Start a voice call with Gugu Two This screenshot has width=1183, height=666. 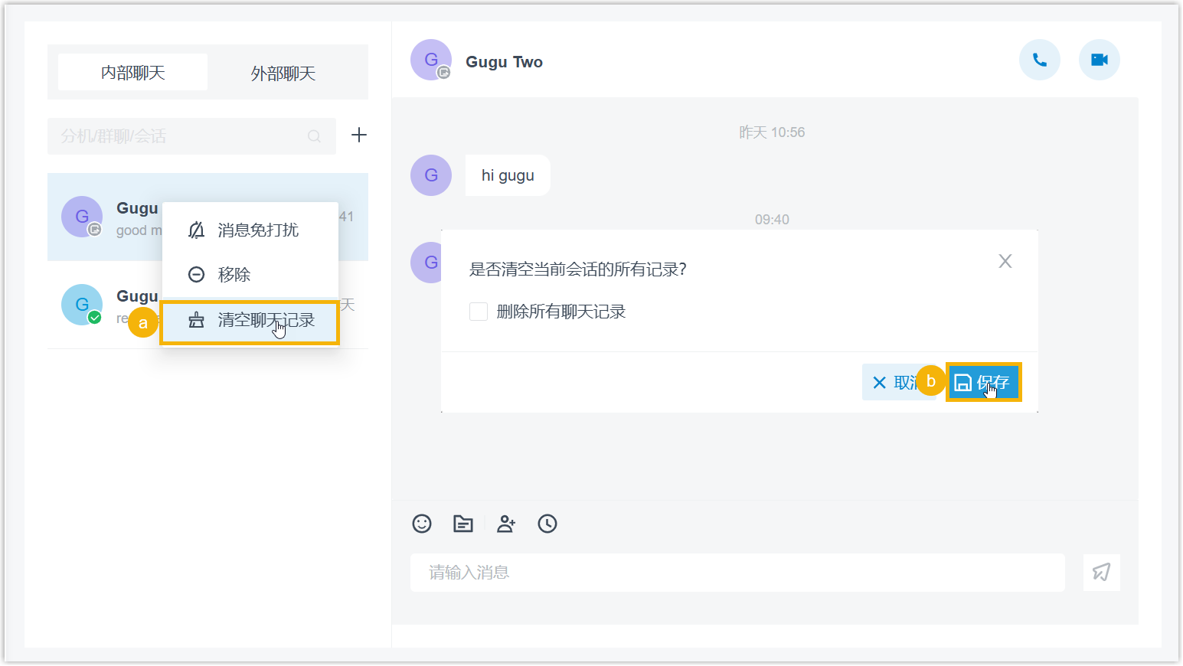click(x=1039, y=60)
